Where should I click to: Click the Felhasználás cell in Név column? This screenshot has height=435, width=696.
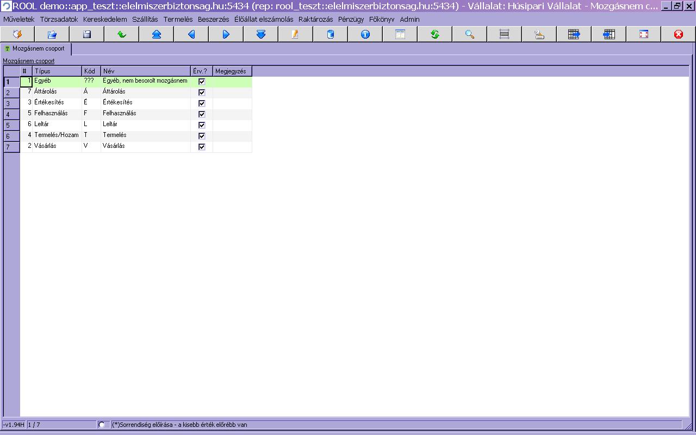[x=146, y=114]
